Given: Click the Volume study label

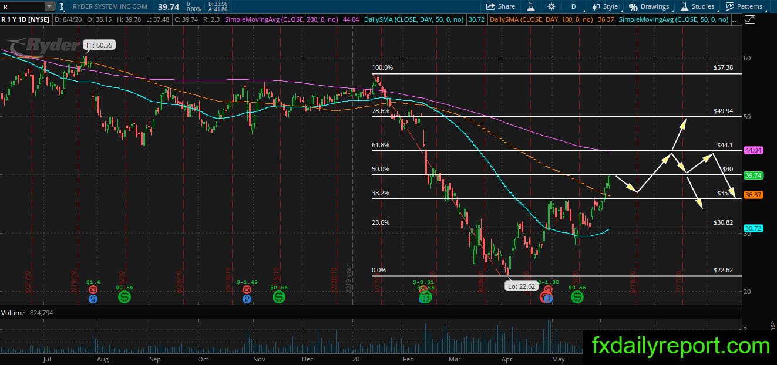Looking at the screenshot, I should tap(13, 313).
